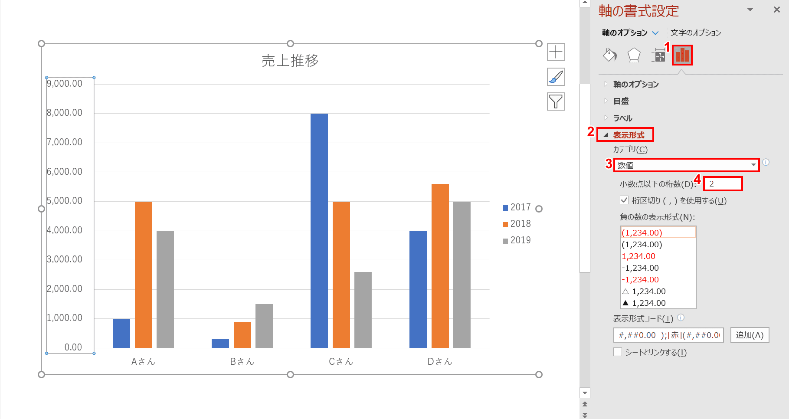Viewport: 789px width, 419px height.
Task: Click the vertical scrollbar down arrow
Action: (585, 393)
